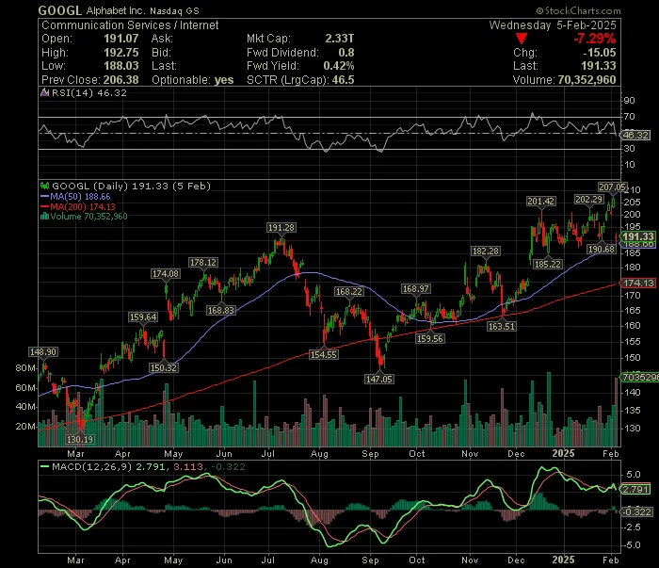
Task: Select the header Volume value 70,352,960
Action: (587, 80)
